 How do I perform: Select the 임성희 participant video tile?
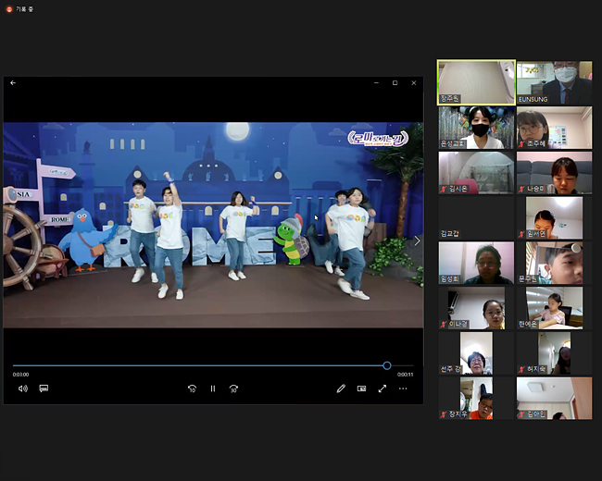[476, 263]
